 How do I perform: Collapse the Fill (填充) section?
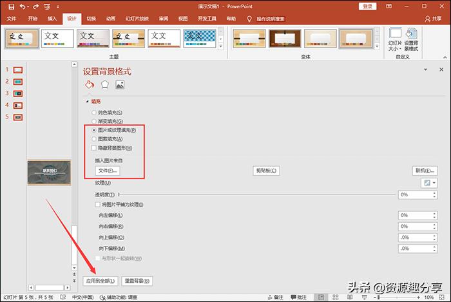(87, 102)
